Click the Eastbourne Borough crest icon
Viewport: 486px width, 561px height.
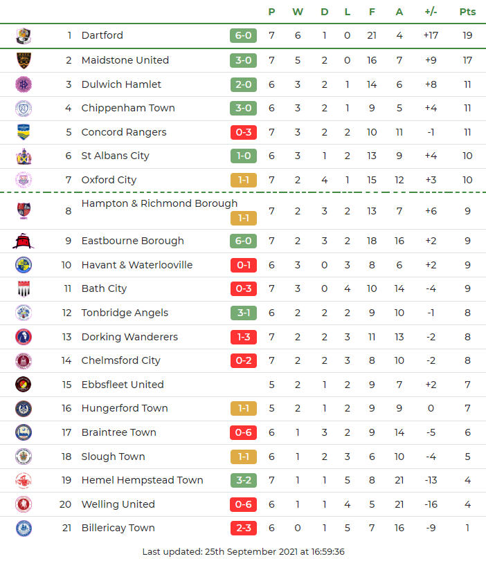(x=24, y=241)
